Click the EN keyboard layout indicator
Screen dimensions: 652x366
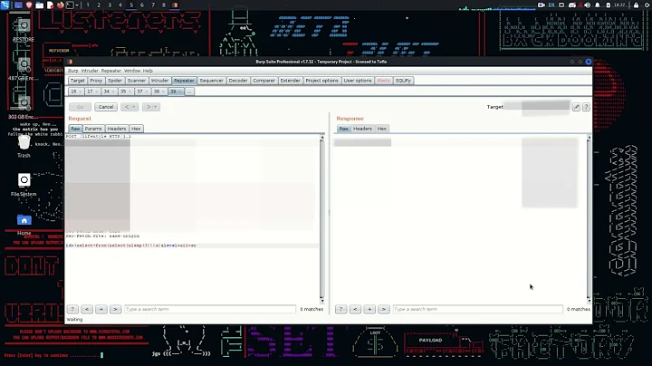[551, 5]
